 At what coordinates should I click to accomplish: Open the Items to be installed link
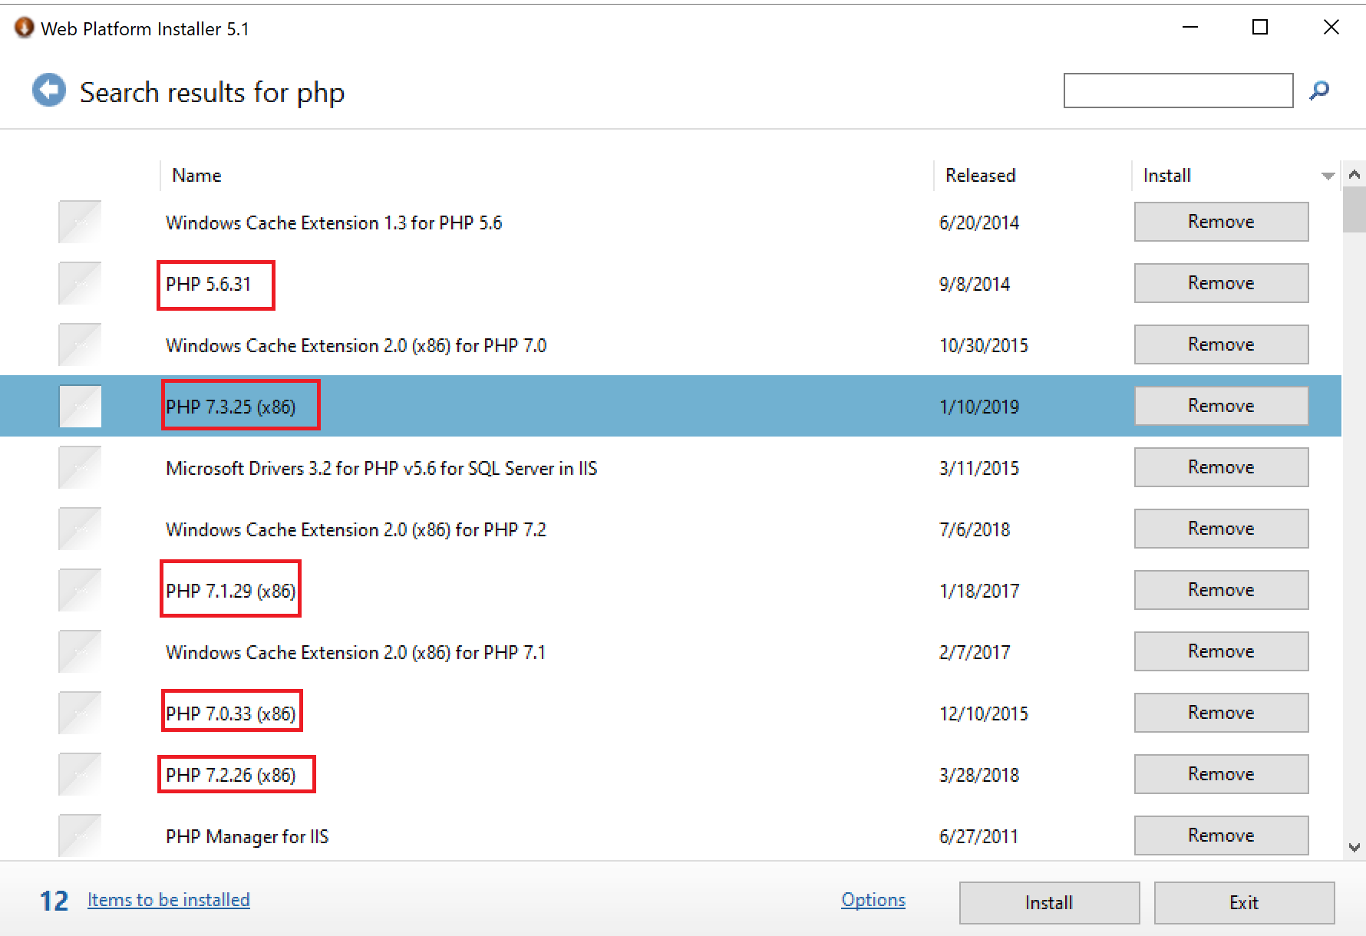click(169, 900)
